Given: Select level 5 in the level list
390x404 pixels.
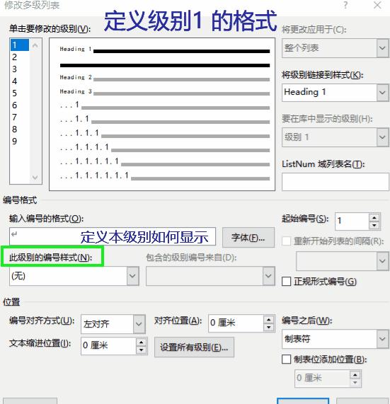Looking at the screenshot, I should [20, 93].
